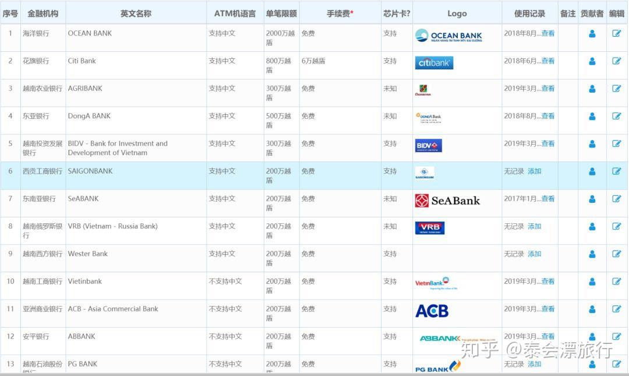Open the contributor icon in the ABBANK row
This screenshot has height=376, width=629.
point(592,336)
